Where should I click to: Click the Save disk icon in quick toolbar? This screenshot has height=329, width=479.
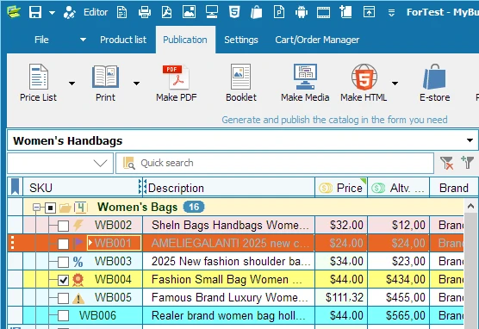coord(35,13)
